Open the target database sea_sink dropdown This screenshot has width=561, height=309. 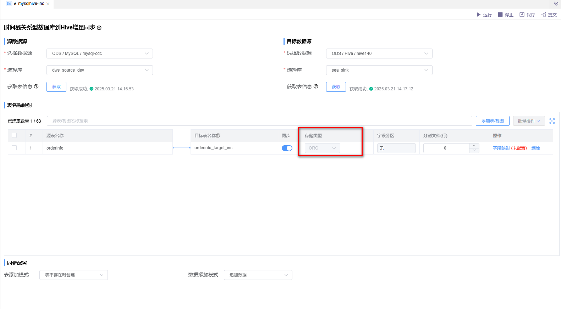(379, 70)
